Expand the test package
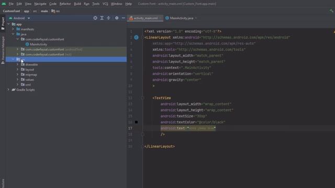The width and height of the screenshot is (335, 188). (17, 54)
